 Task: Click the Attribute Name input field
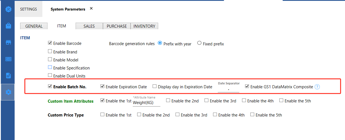point(146,103)
